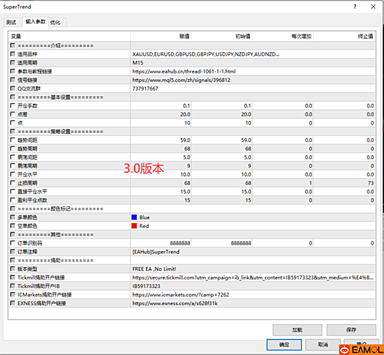Tick the 适用品种 checkbox

pos(13,54)
